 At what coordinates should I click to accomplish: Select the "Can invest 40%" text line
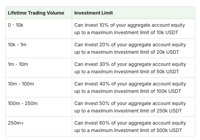130,84
